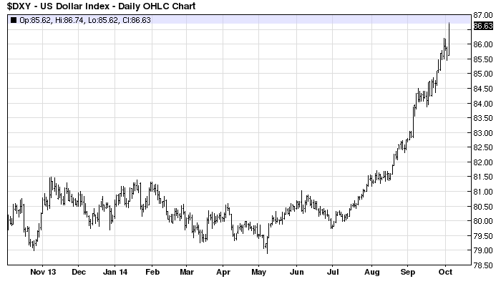Click the 80.50 price axis label

pyautogui.click(x=483, y=207)
